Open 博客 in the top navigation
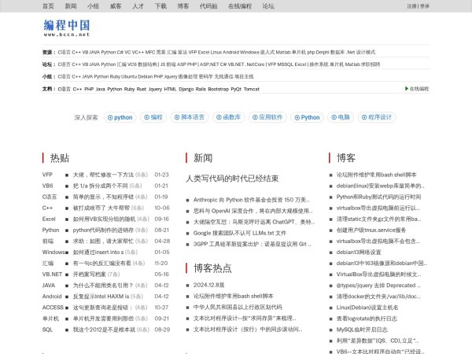 pos(183,6)
